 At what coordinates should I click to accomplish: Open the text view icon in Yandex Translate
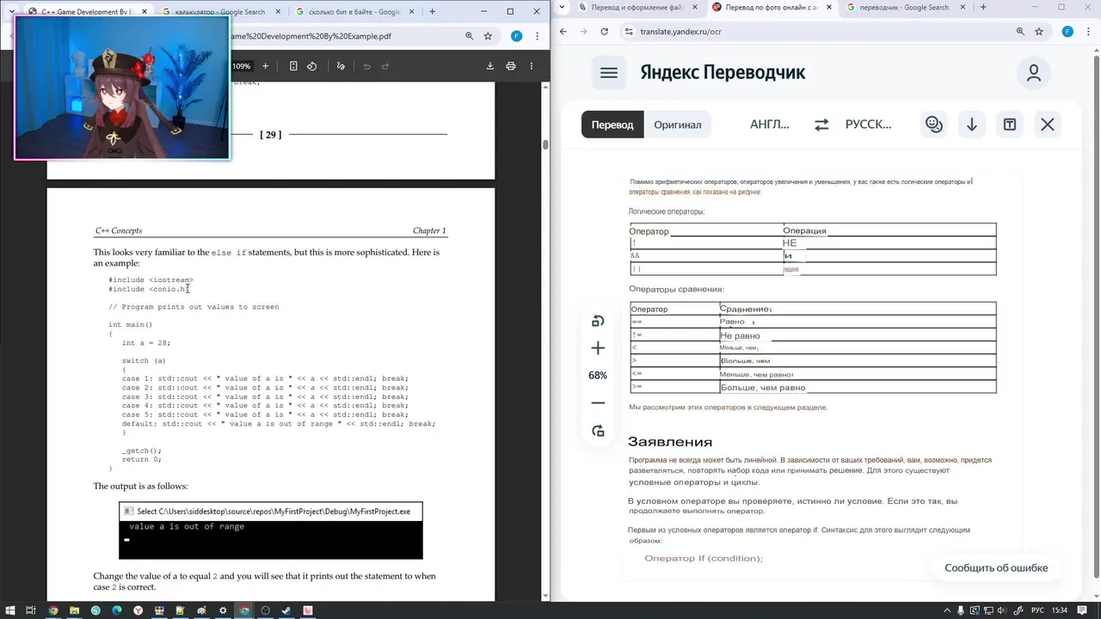coord(1010,125)
